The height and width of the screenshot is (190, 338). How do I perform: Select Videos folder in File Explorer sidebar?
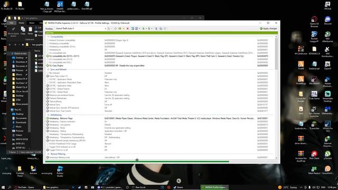coord(19,135)
